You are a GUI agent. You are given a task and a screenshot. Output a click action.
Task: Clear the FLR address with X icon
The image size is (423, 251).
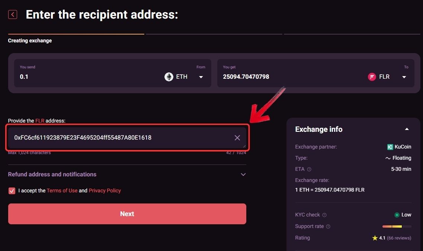point(237,138)
